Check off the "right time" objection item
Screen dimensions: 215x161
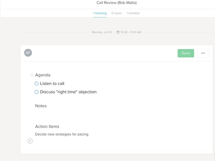[37, 92]
